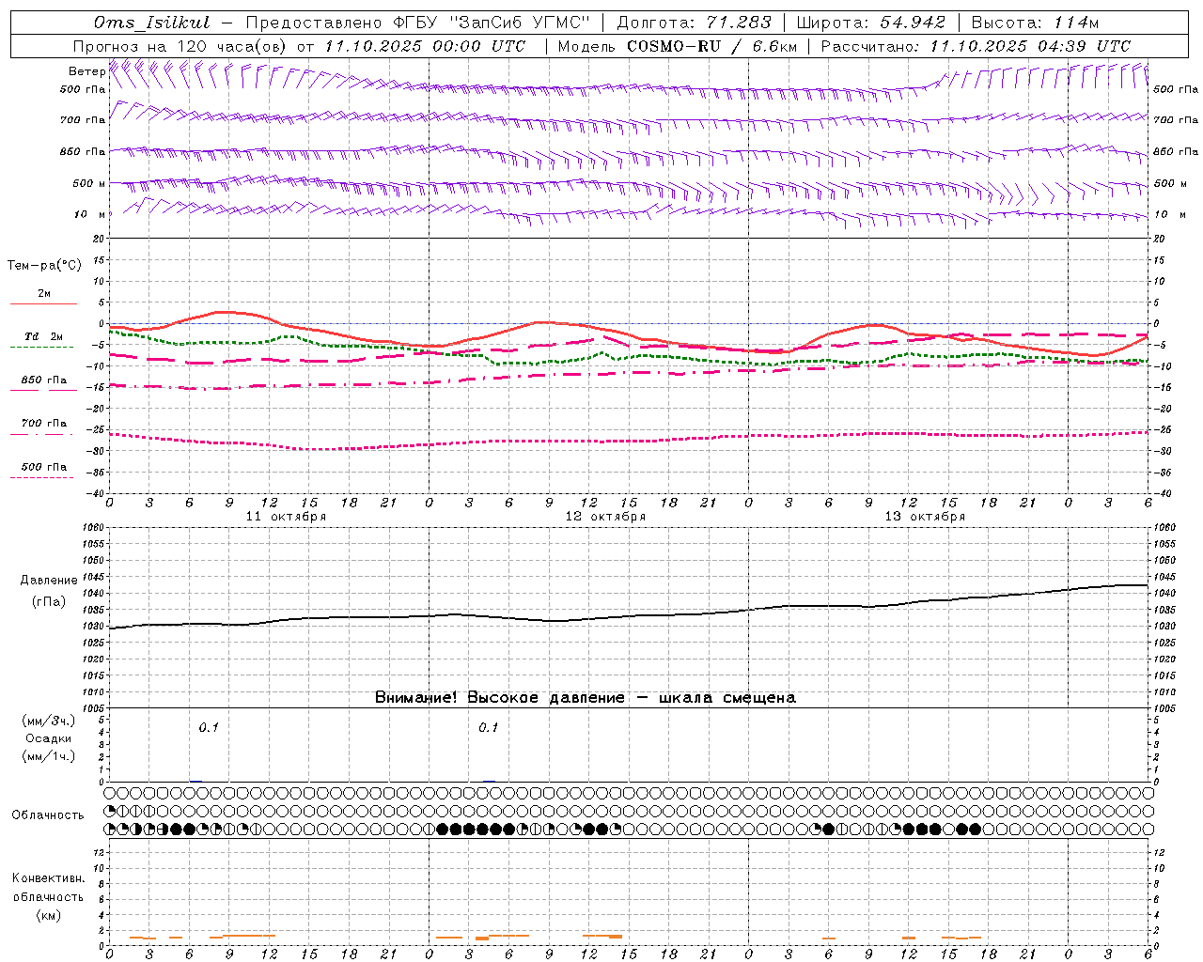The image size is (1203, 962).
Task: Click the Облачность cloudiness label
Action: tap(48, 815)
